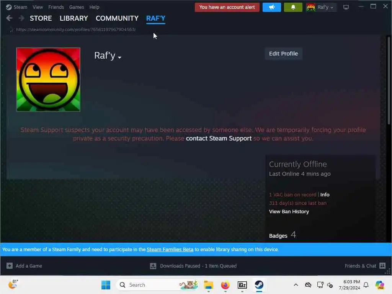Screen dimensions: 392x294
Task: Click Info next to VAC ban
Action: (325, 194)
